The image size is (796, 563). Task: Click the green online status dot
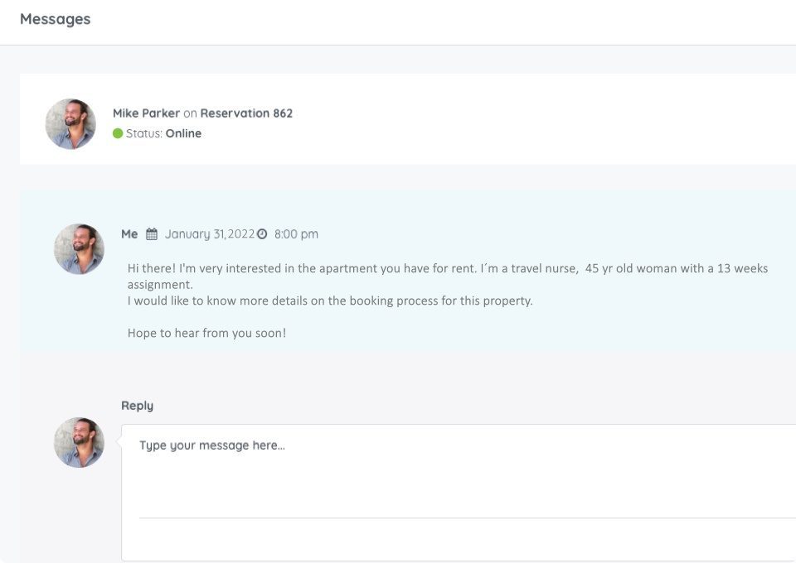(x=118, y=133)
